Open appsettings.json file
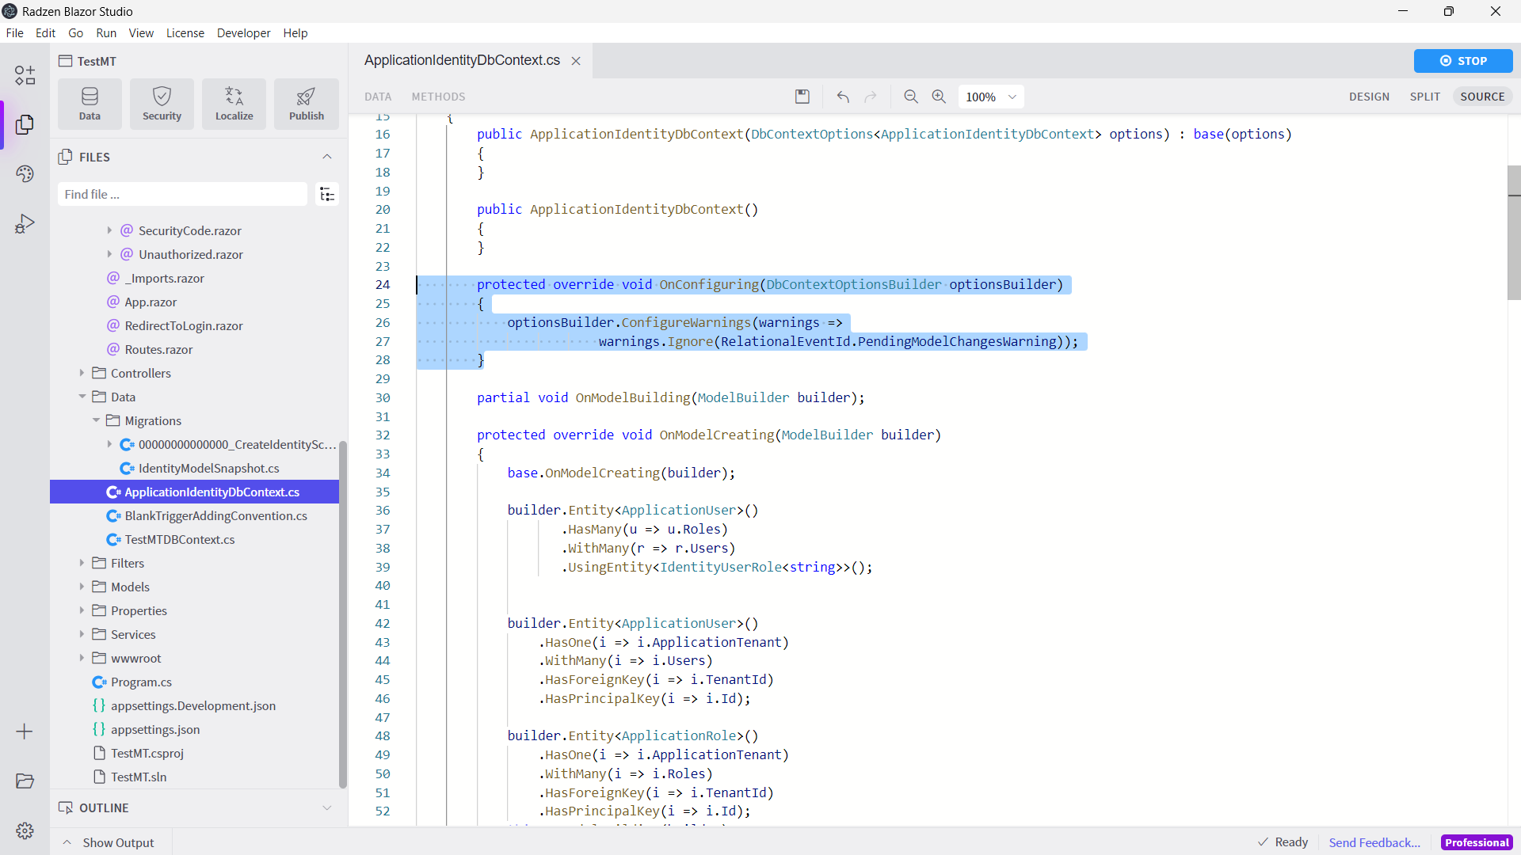 155,729
